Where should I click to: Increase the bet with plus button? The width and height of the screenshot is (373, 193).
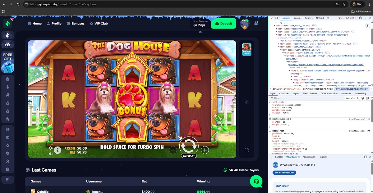click(205, 150)
